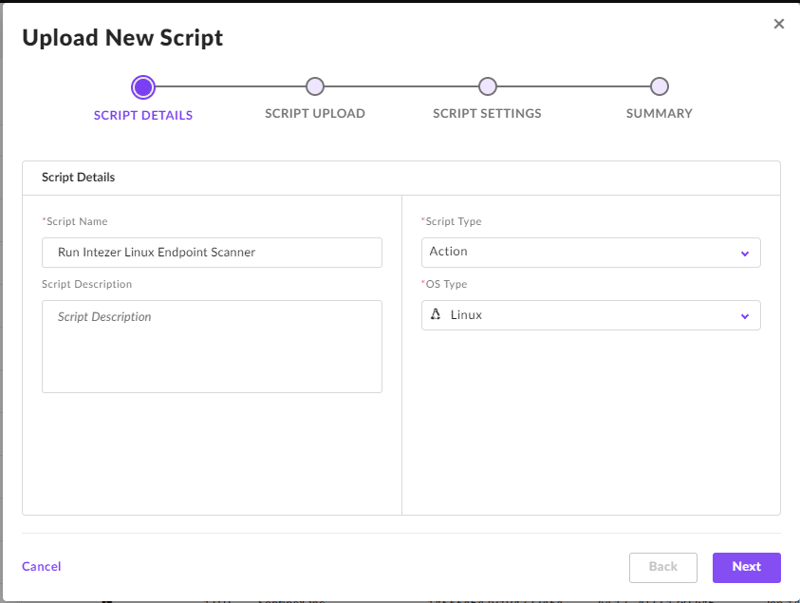Viewport: 800px width, 603px height.
Task: Jump to the SCRIPT SETTINGS step label
Action: [487, 114]
